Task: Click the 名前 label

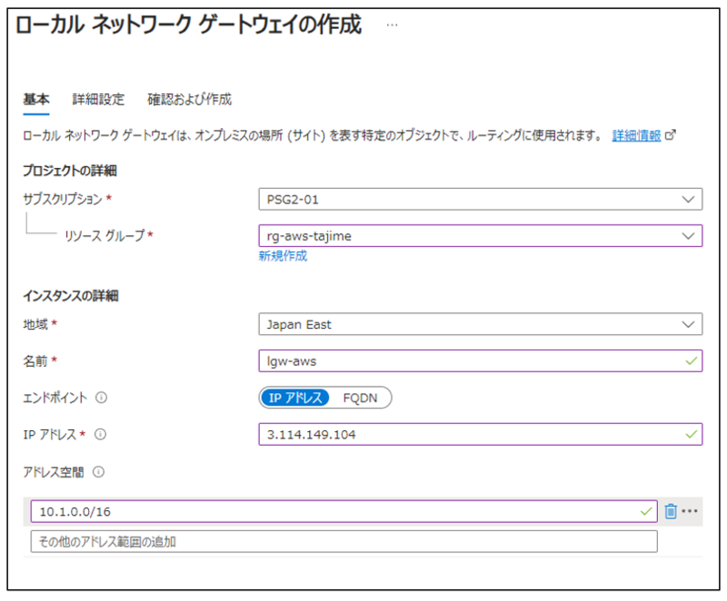Action: click(x=35, y=360)
